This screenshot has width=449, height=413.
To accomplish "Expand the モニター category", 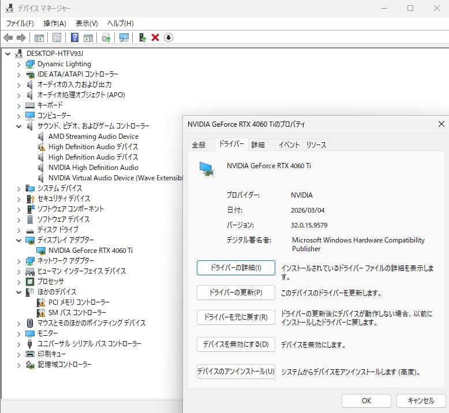I will click(19, 334).
